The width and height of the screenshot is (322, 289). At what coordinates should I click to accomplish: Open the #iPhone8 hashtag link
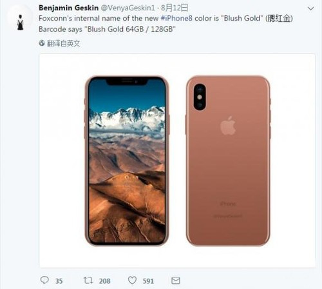(176, 19)
